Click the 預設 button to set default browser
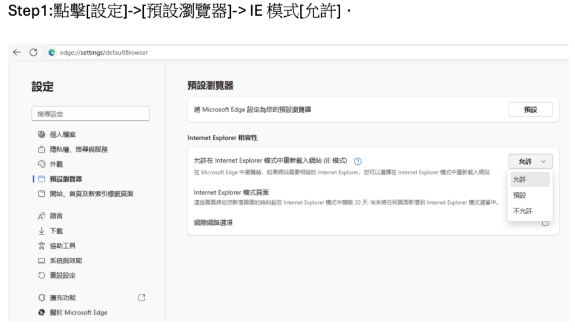 point(530,110)
